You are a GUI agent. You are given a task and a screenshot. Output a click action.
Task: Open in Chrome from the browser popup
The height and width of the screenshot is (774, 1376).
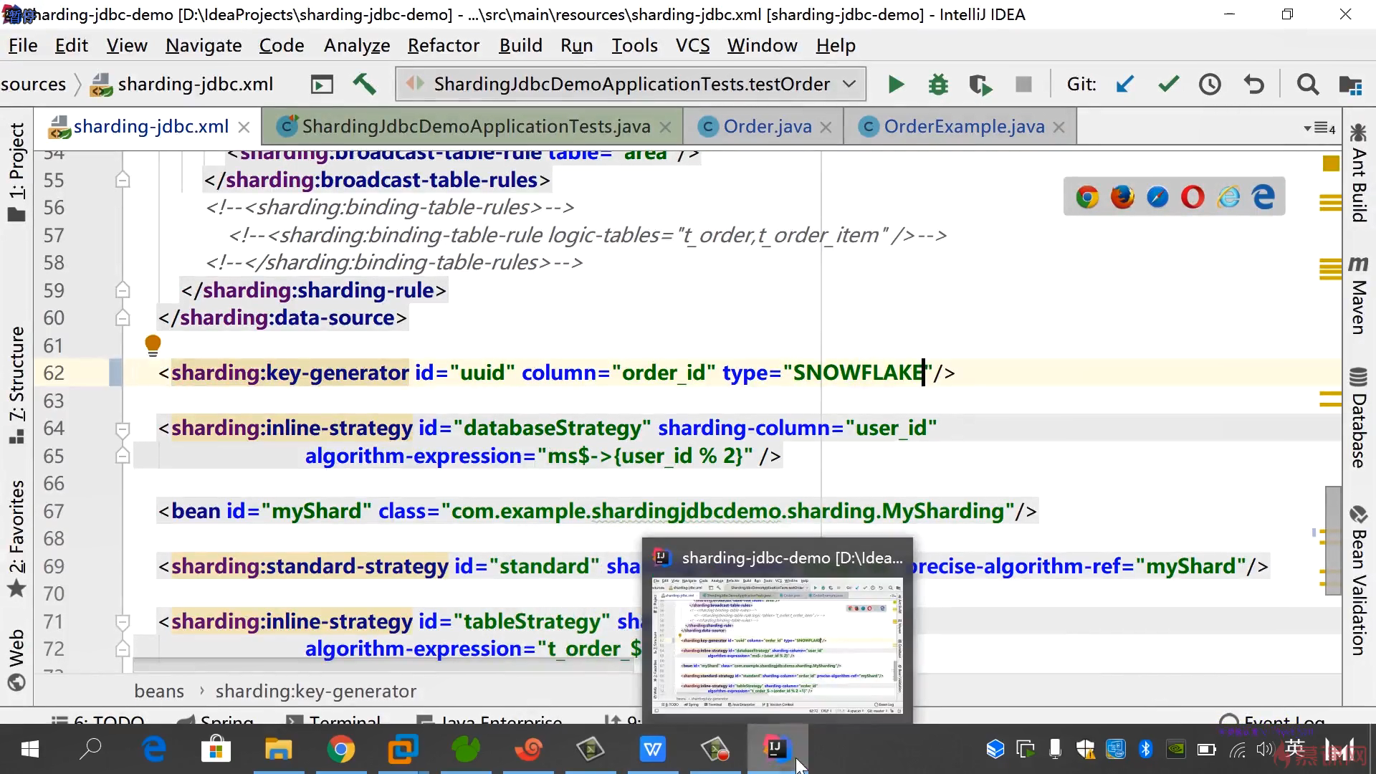(1087, 197)
